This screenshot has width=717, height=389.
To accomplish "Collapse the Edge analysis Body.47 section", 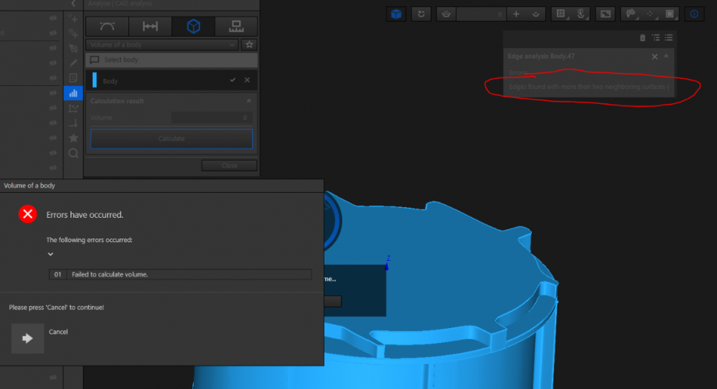I will point(666,56).
